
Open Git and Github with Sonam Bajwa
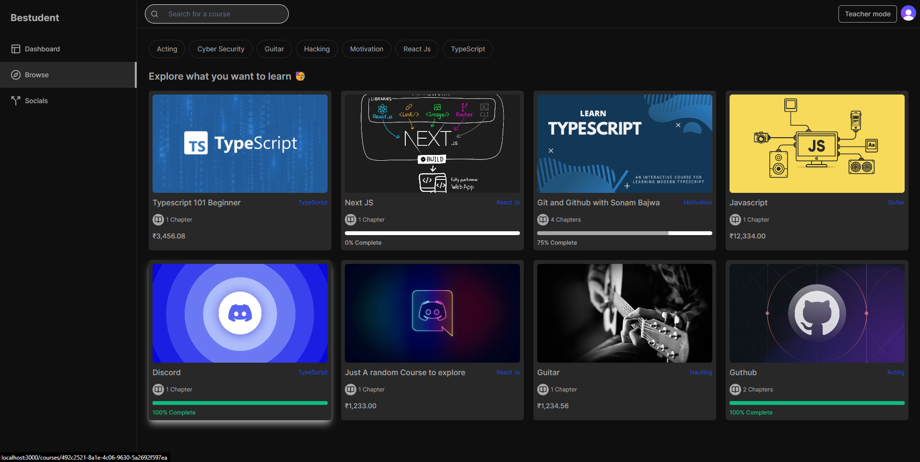(x=598, y=203)
